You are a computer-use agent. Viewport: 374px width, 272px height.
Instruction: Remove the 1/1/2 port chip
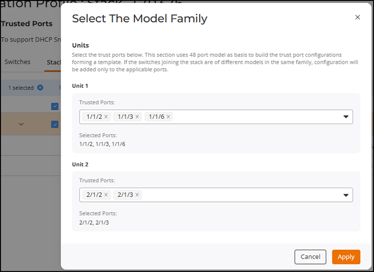(106, 117)
